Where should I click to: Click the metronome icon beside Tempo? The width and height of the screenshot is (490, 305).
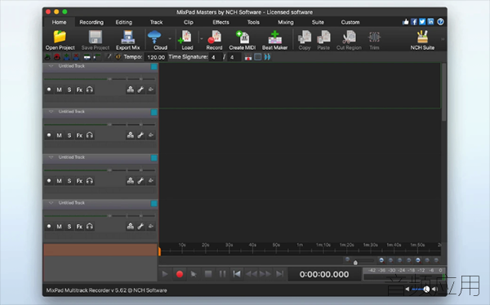[118, 57]
